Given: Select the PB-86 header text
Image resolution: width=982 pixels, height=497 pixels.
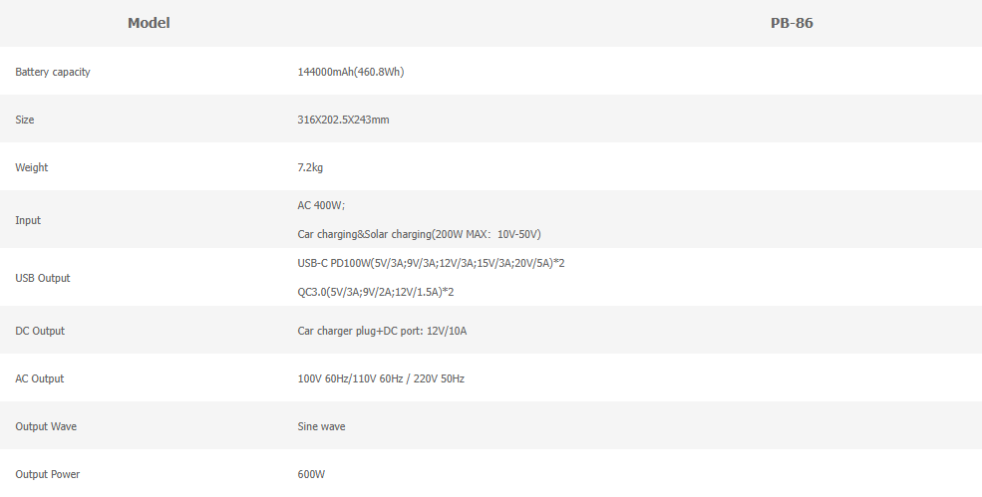Looking at the screenshot, I should click(792, 23).
